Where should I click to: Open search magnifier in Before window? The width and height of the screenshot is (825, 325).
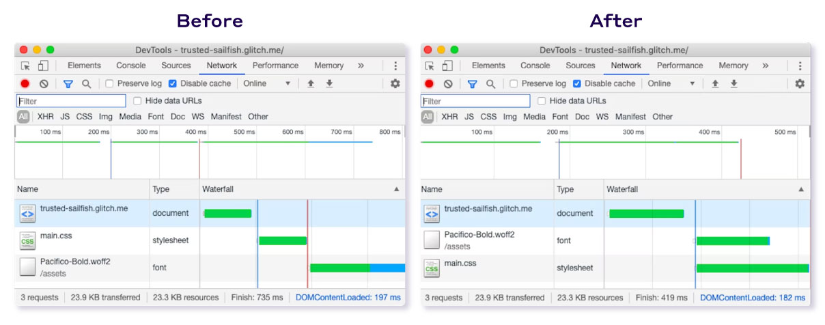pos(86,84)
